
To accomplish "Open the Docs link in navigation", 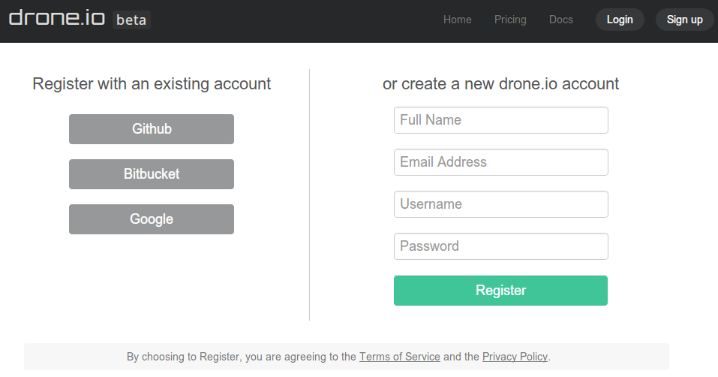I will pos(561,20).
